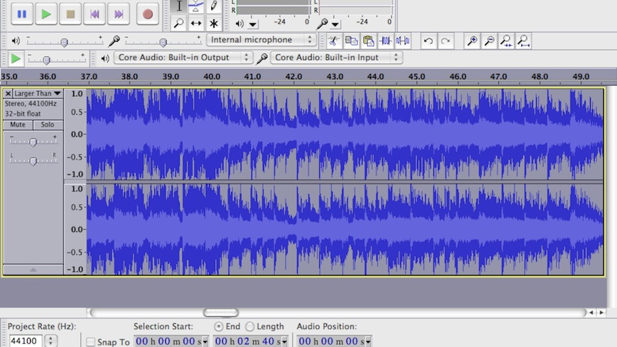Select the Multi-Tool asterisk icon
Screen dimensions: 617x347
pyautogui.click(x=213, y=24)
